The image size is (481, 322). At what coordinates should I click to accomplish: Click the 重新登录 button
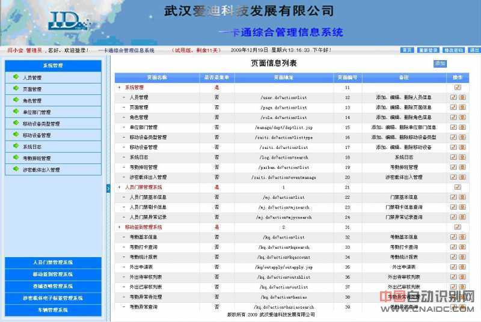point(428,50)
